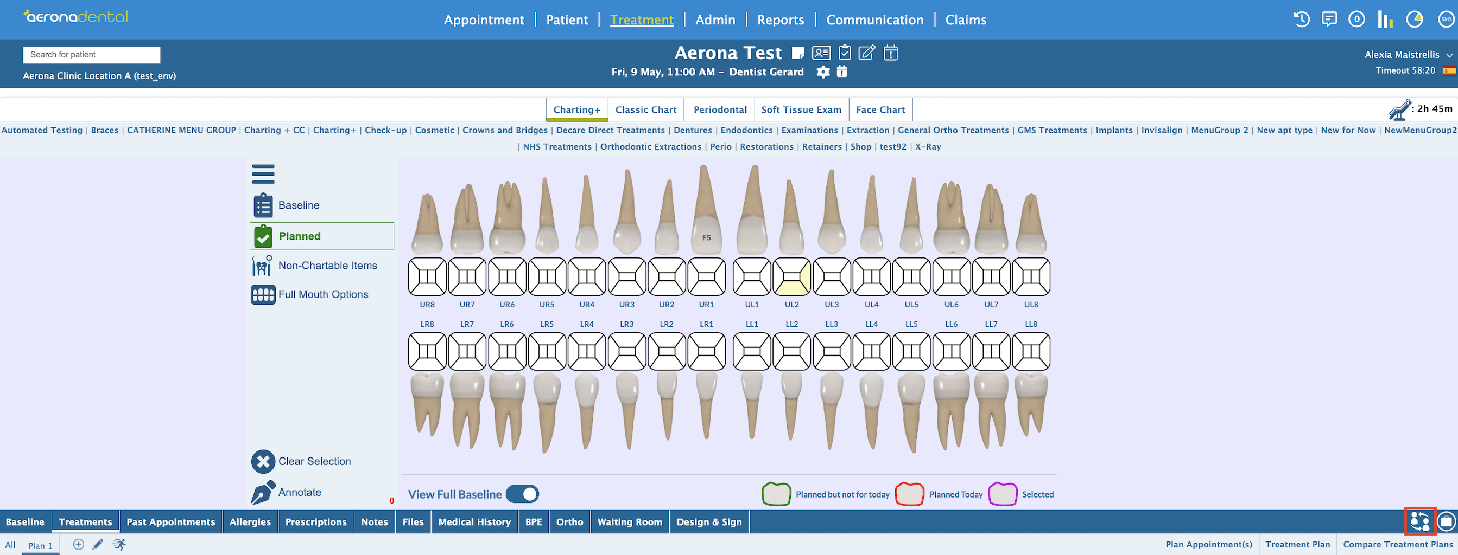Click the zero notification counter icon
This screenshot has height=555, width=1458.
pos(1356,19)
